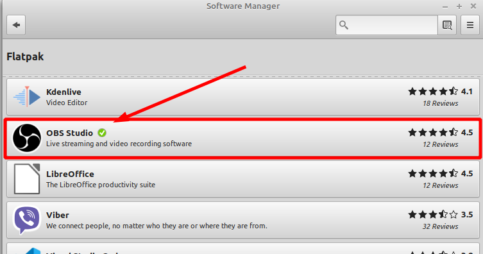
Task: Click the Kdenlive app icon
Action: pyautogui.click(x=27, y=97)
